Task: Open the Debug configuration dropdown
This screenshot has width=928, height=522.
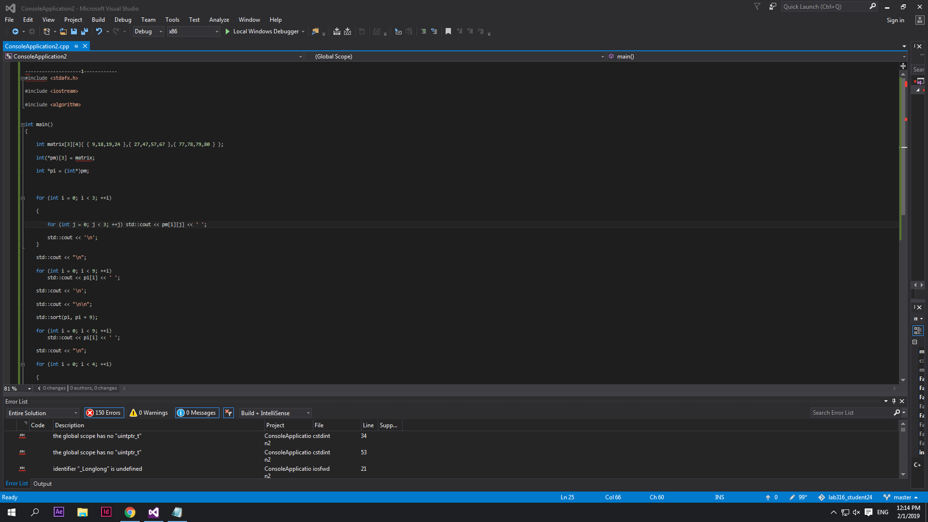Action: [x=148, y=31]
